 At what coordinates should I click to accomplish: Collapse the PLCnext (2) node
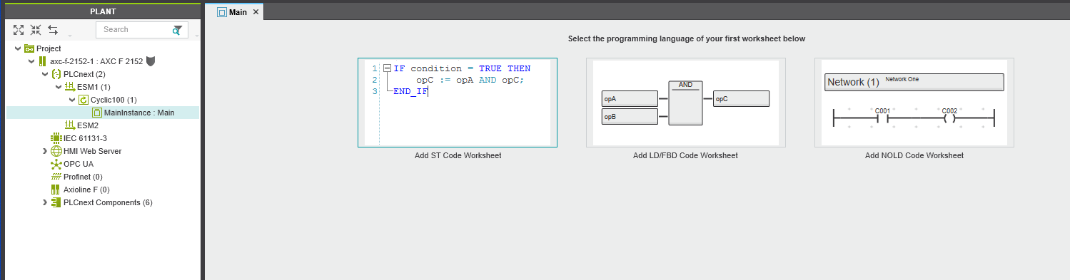[45, 74]
